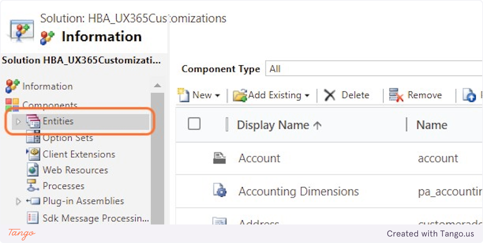Click the Web Resources globe icon
483x243 pixels.
(x=33, y=170)
